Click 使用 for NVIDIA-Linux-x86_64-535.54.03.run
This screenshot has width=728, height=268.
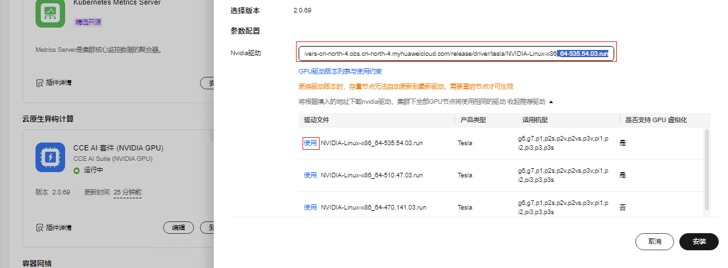(x=310, y=143)
